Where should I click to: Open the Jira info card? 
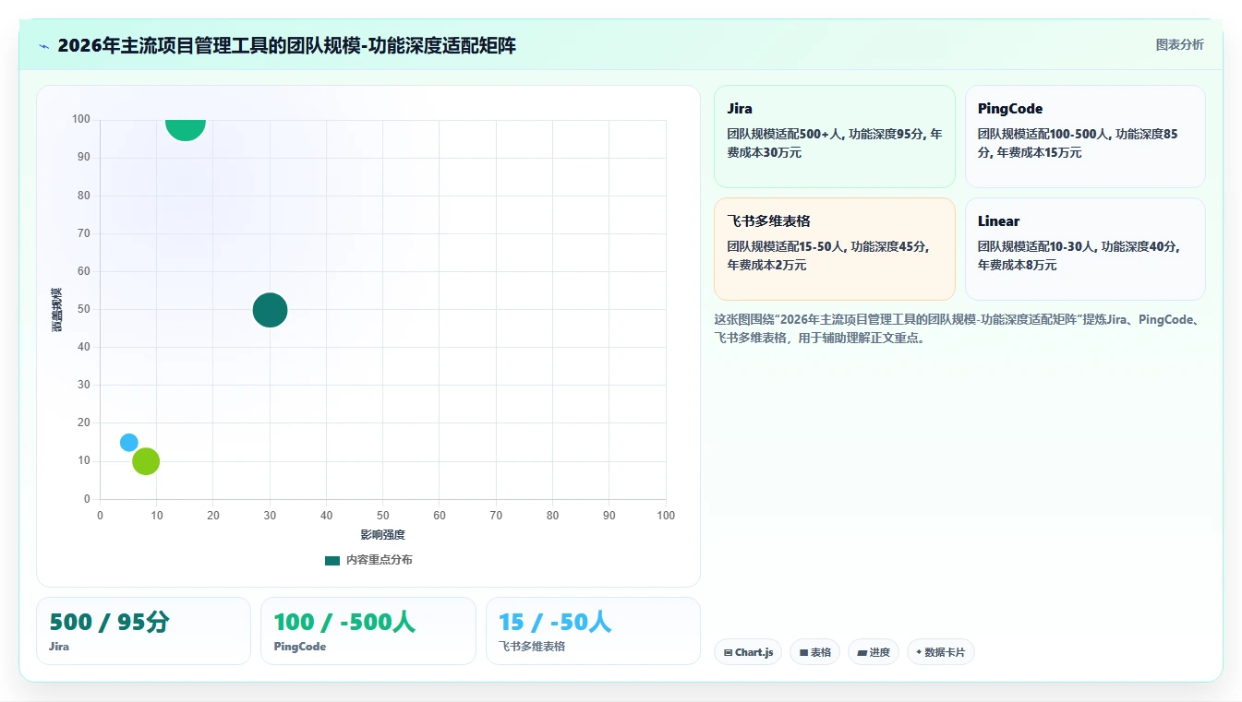click(x=834, y=137)
